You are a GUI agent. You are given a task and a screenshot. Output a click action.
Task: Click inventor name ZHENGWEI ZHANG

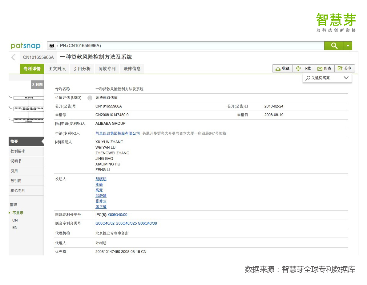(112, 153)
